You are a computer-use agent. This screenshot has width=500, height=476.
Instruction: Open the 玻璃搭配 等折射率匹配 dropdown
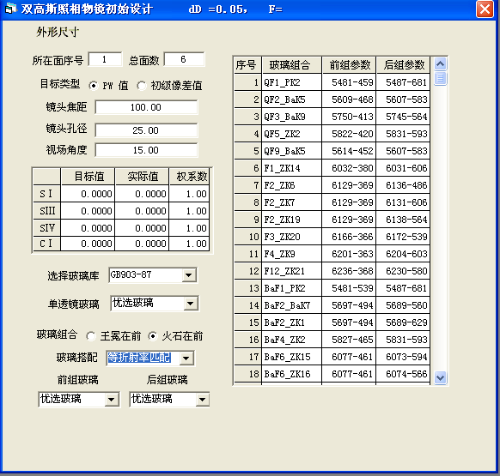click(186, 359)
